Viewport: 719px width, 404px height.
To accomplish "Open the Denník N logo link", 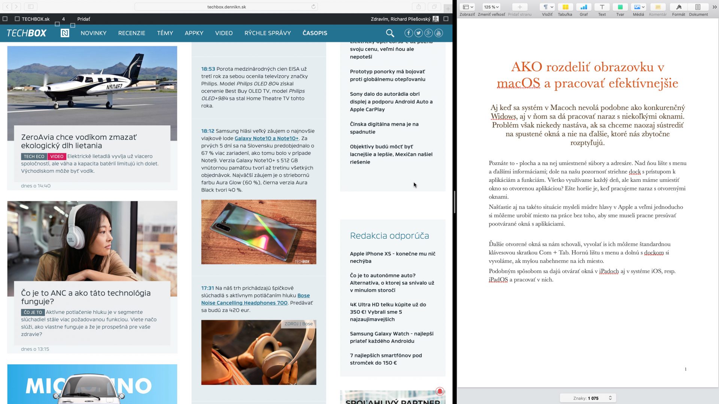I will tap(65, 33).
